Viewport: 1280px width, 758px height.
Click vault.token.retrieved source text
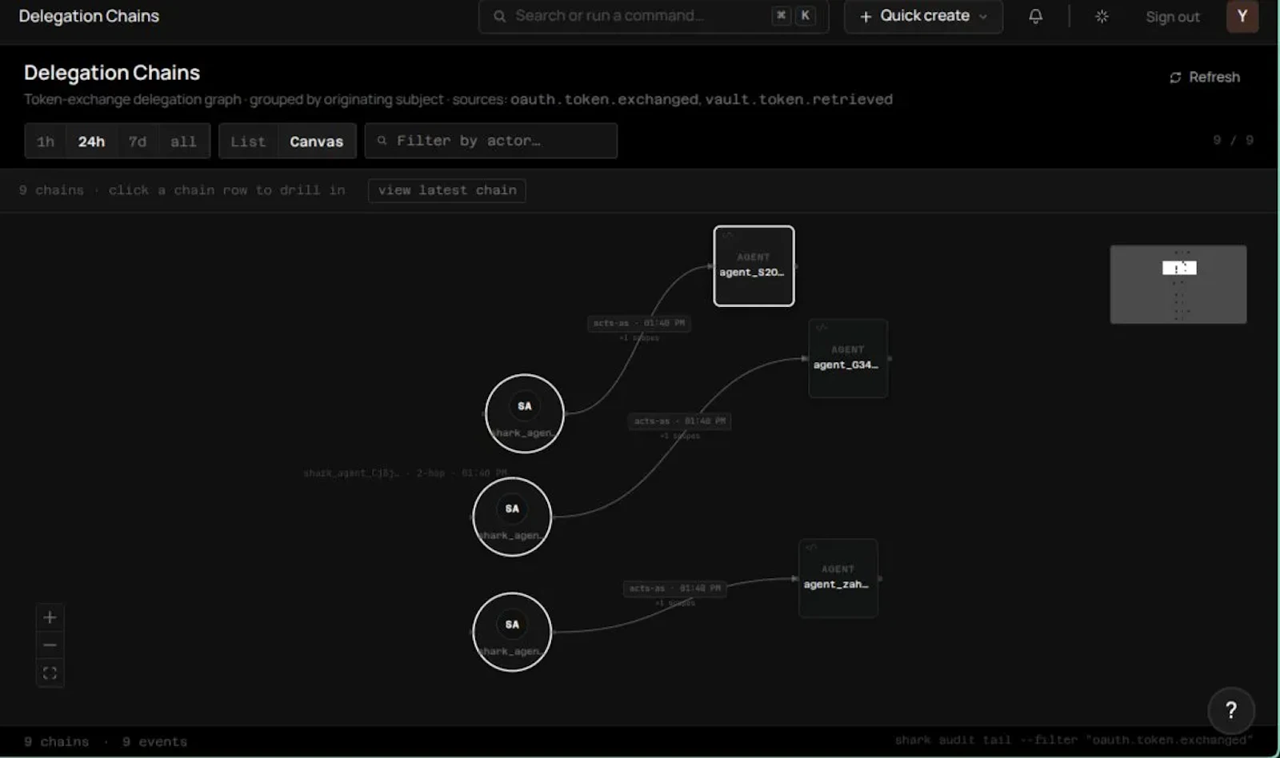799,99
